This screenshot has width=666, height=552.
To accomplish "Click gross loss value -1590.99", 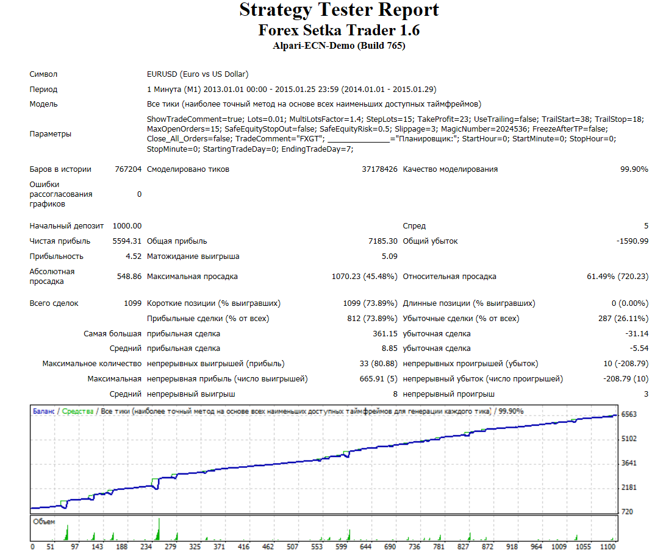I will click(x=632, y=241).
